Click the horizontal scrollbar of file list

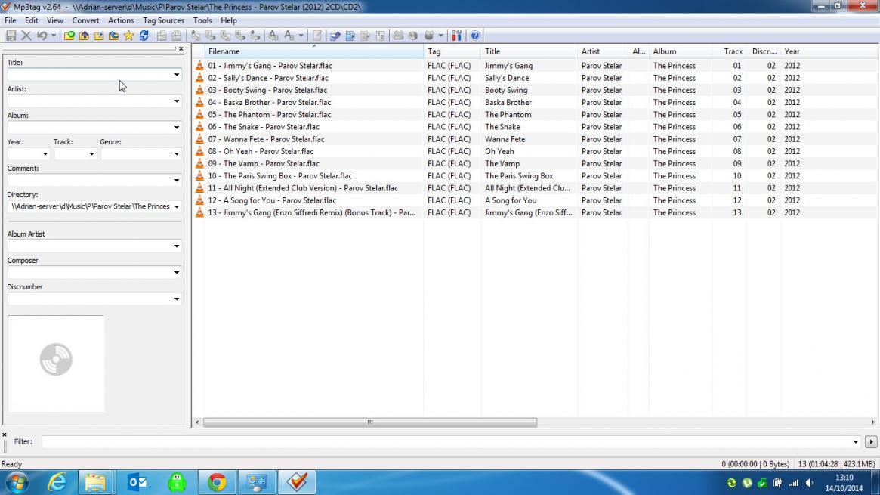(370, 422)
